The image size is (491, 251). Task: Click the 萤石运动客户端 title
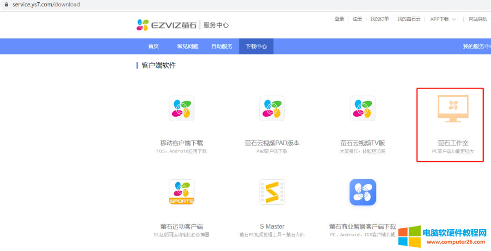click(181, 226)
